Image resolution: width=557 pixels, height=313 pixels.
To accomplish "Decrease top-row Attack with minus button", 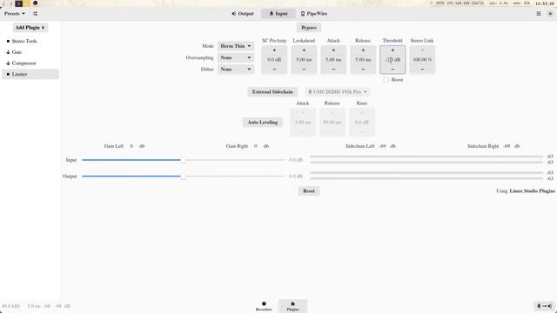I will pyautogui.click(x=333, y=70).
